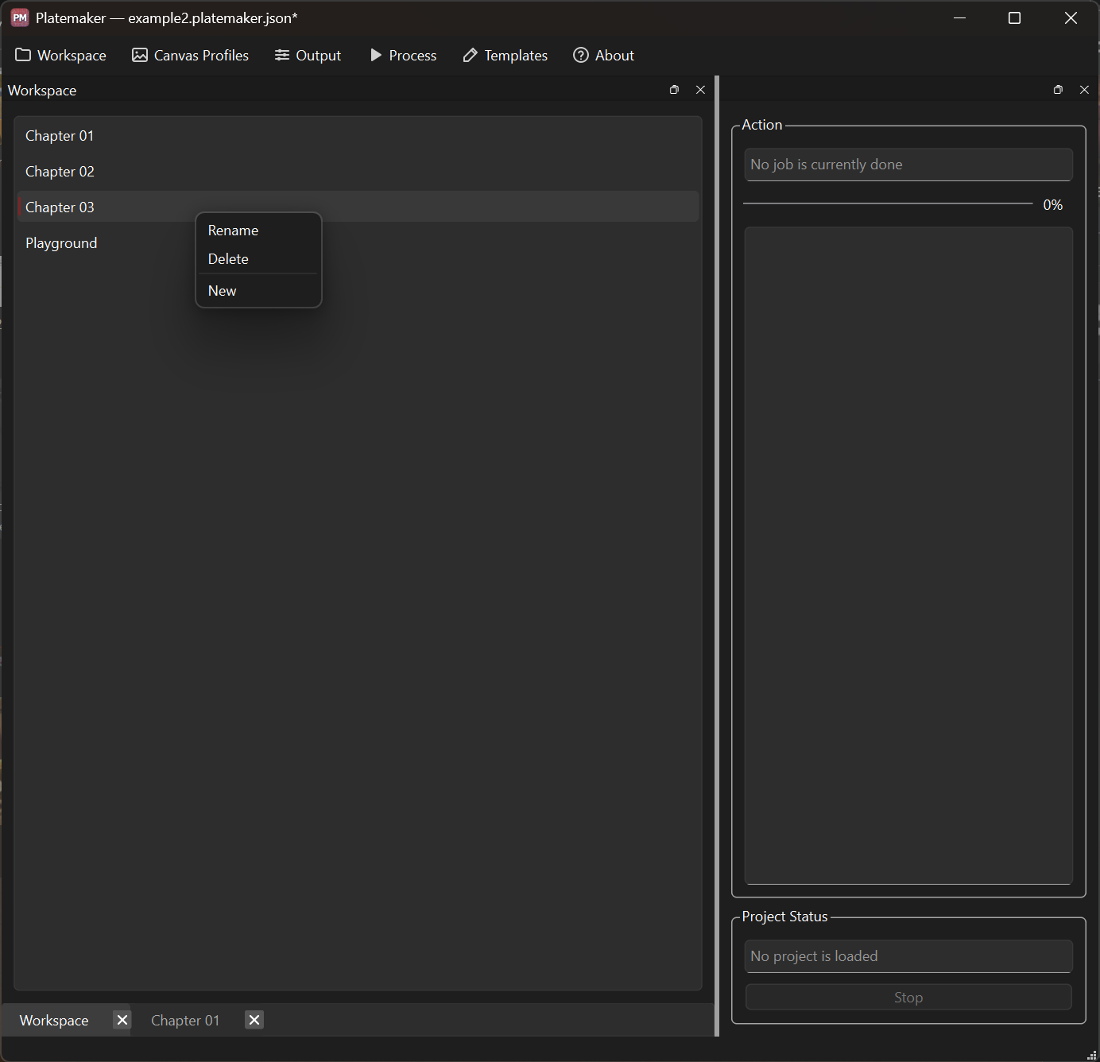Choose Delete from the context menu
Image resolution: width=1100 pixels, height=1062 pixels.
click(x=258, y=259)
